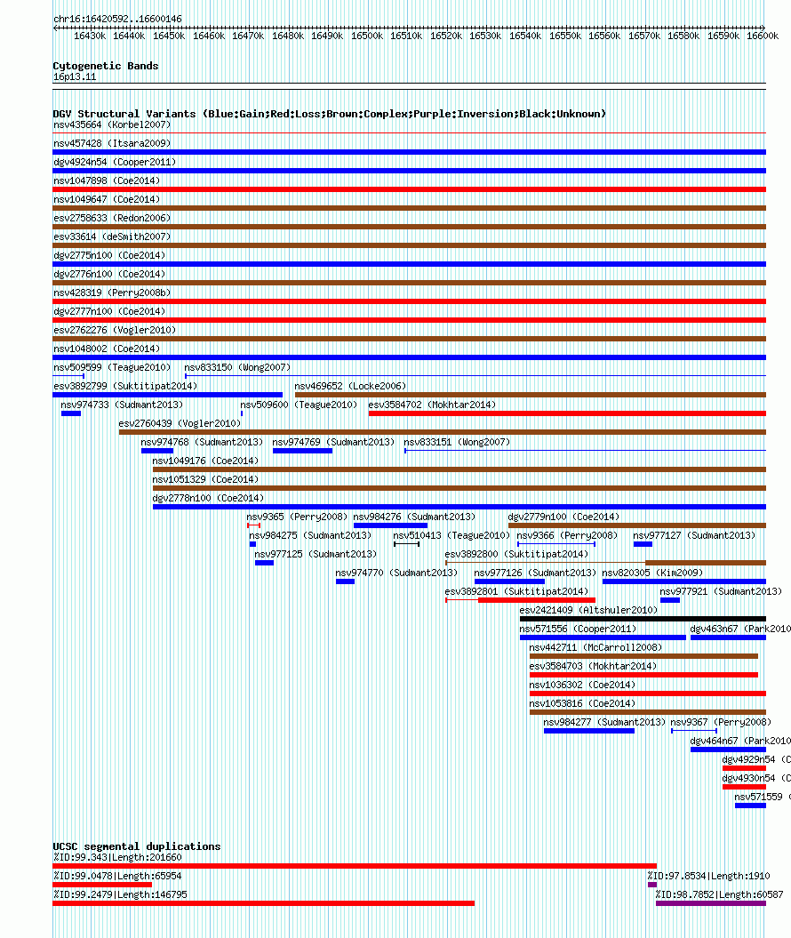Screen dimensions: 791x938
Task: Click nsv984275 (Sudmant2013) label
Action: click(x=310, y=535)
